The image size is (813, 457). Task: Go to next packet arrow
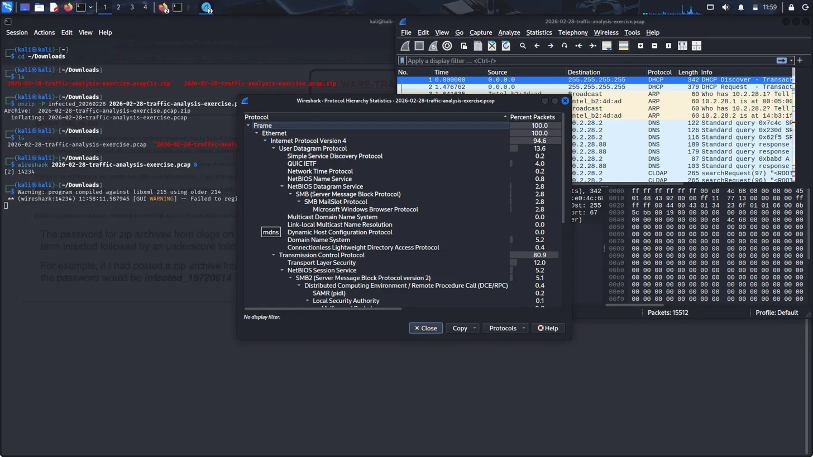[x=551, y=46]
